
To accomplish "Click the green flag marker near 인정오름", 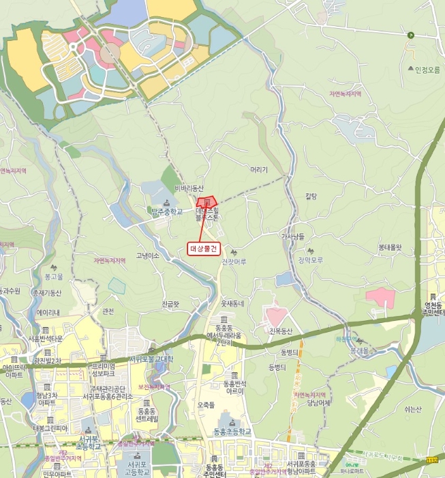I will click(411, 35).
